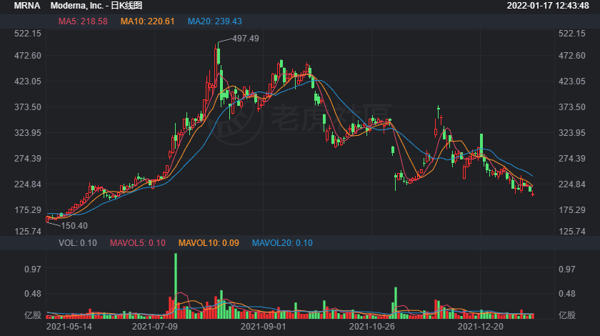Click the 497.49 high price annotation

[246, 39]
